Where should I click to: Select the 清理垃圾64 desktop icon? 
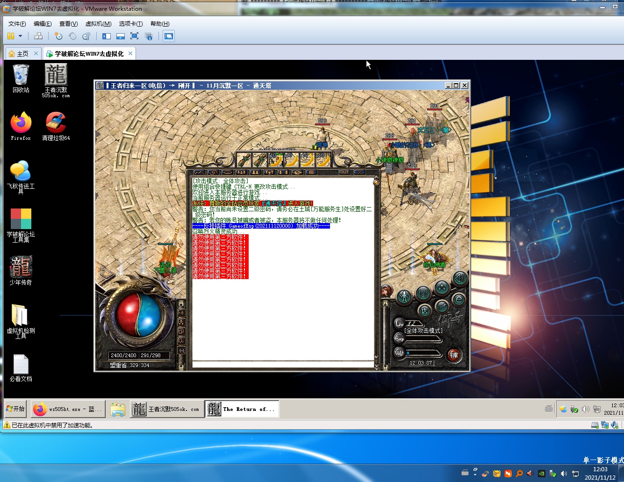click(56, 126)
